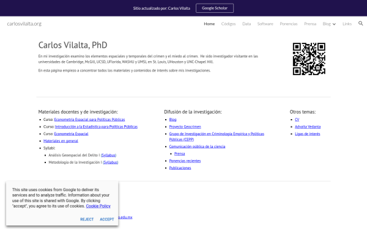
Task: Open Syllabus for Análisis Geoespacial del Delito I
Action: pyautogui.click(x=108, y=155)
